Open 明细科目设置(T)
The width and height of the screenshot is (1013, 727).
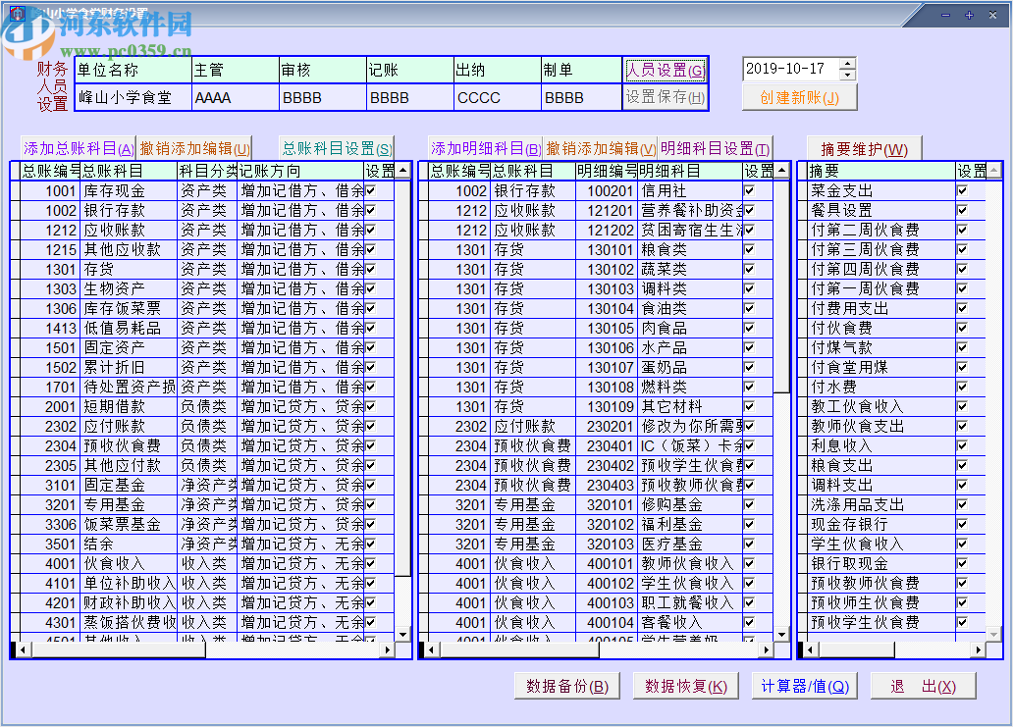coord(715,149)
